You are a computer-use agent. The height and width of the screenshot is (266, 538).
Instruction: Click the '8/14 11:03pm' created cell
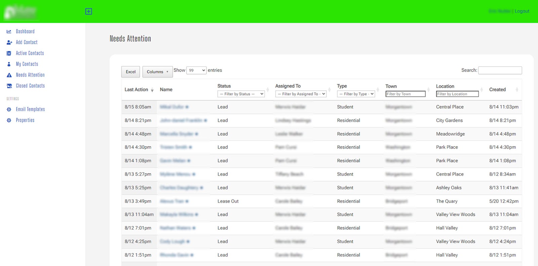[504, 107]
